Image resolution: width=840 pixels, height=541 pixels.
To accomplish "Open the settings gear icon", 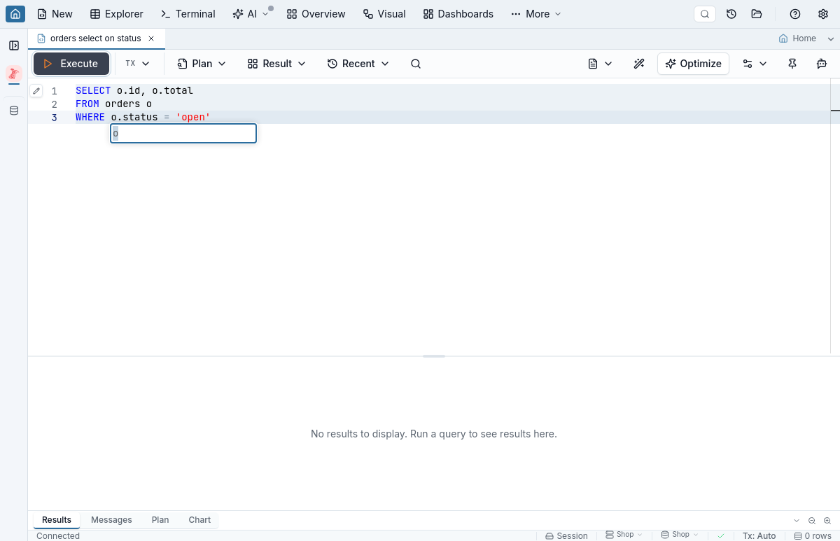I will 823,14.
